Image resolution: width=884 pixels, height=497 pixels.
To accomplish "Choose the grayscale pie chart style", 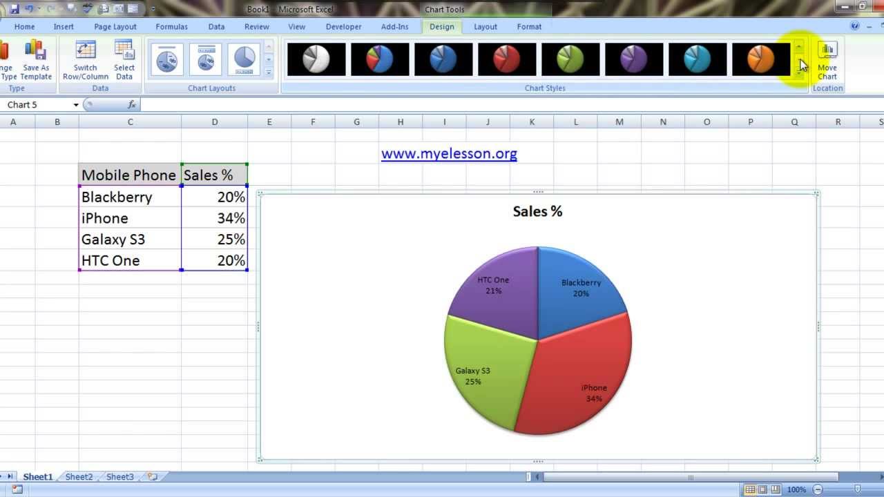I will click(x=316, y=59).
